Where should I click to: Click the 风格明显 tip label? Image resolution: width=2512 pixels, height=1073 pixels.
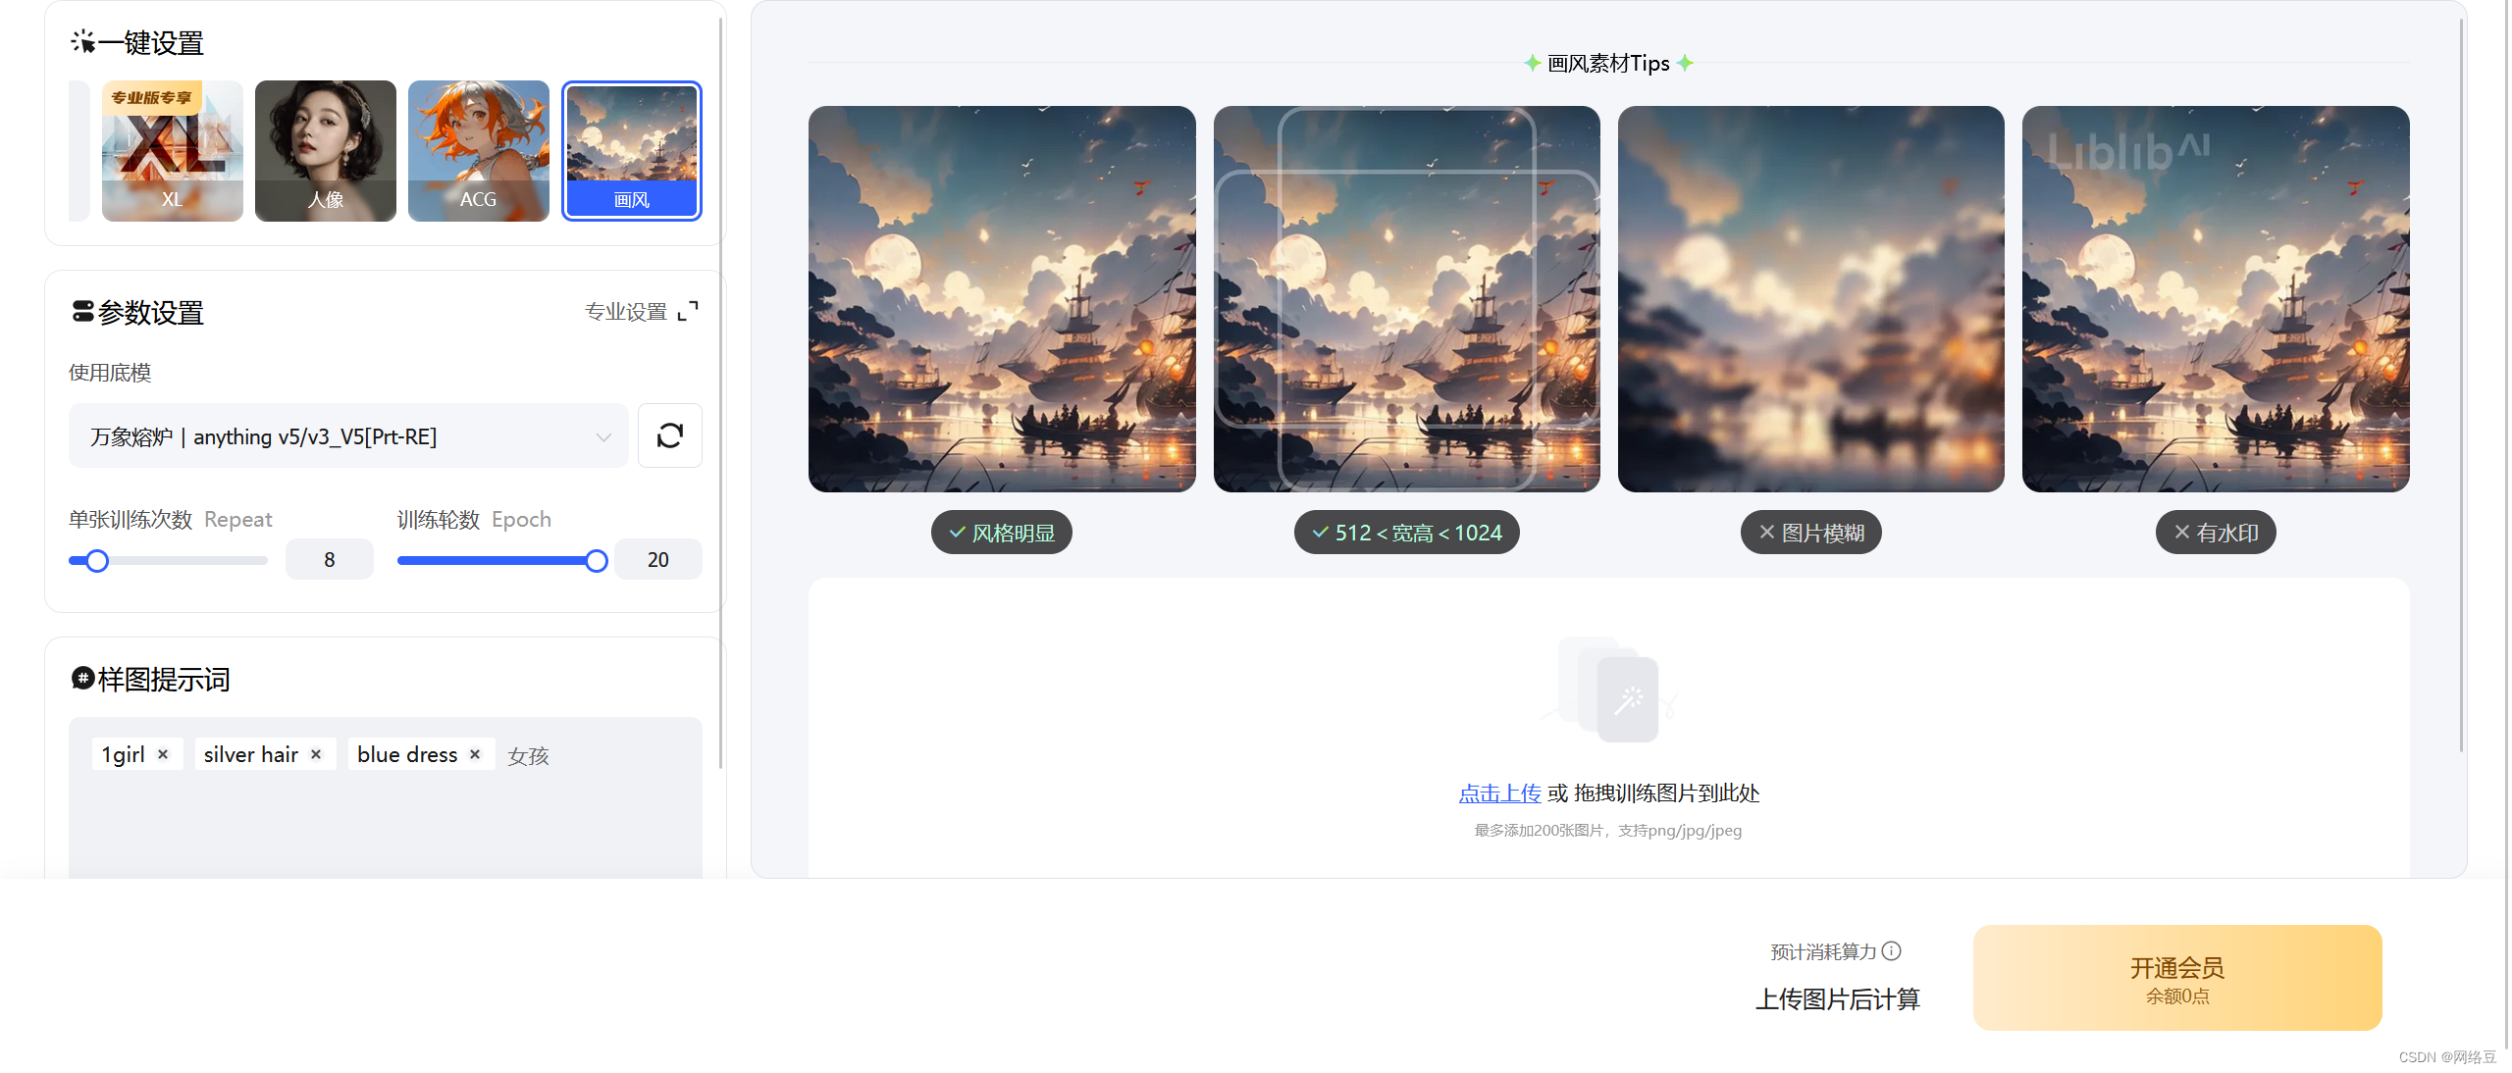tap(1002, 533)
